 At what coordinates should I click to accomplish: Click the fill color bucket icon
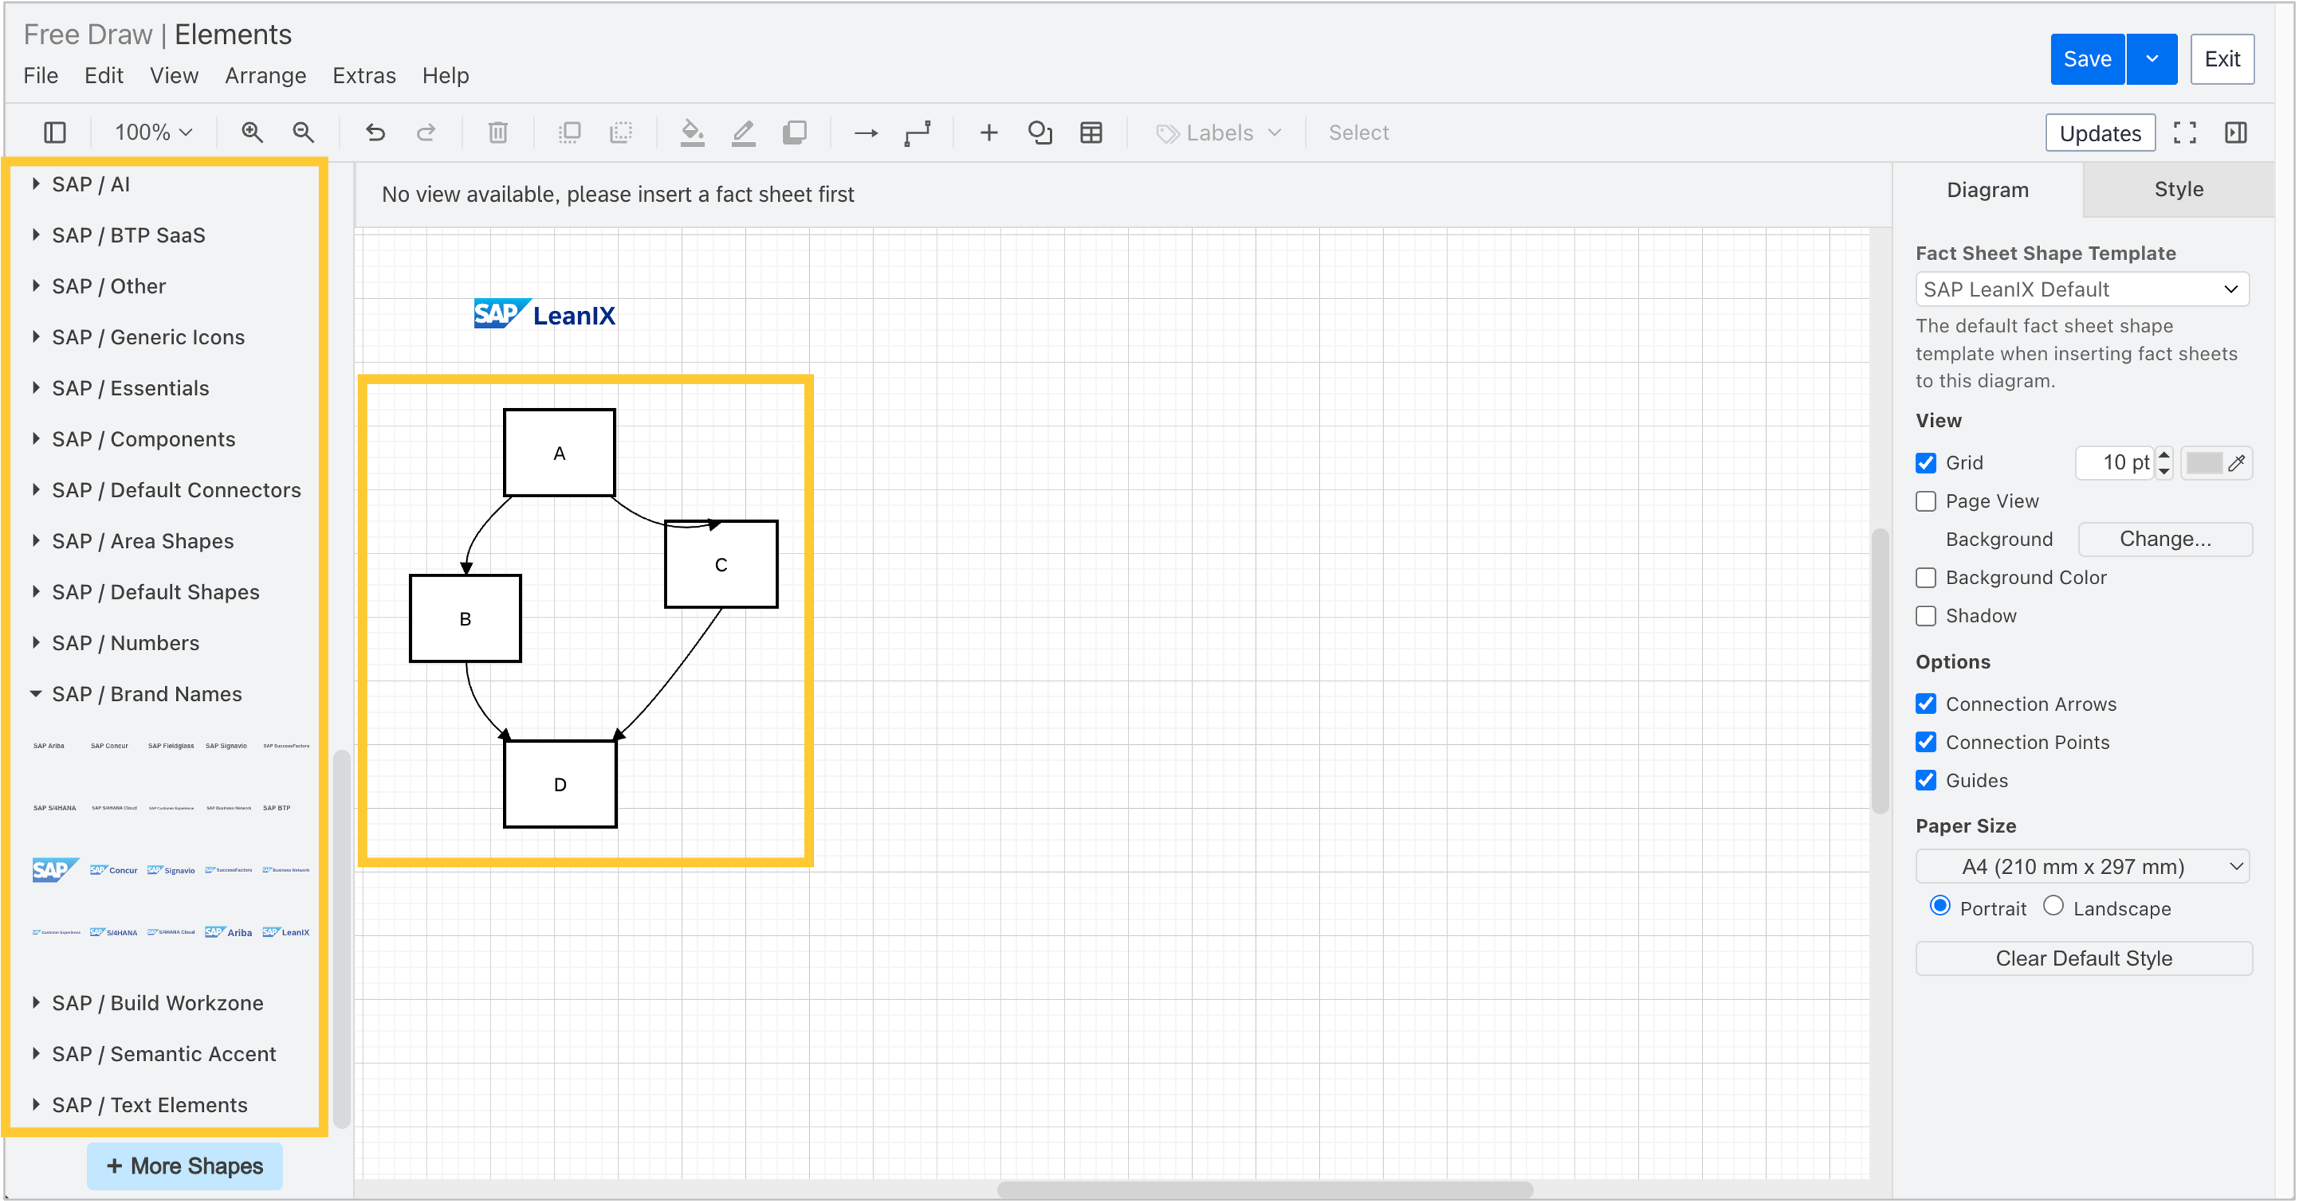click(x=692, y=133)
